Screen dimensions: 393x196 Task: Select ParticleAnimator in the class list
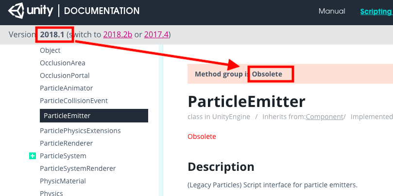[67, 88]
